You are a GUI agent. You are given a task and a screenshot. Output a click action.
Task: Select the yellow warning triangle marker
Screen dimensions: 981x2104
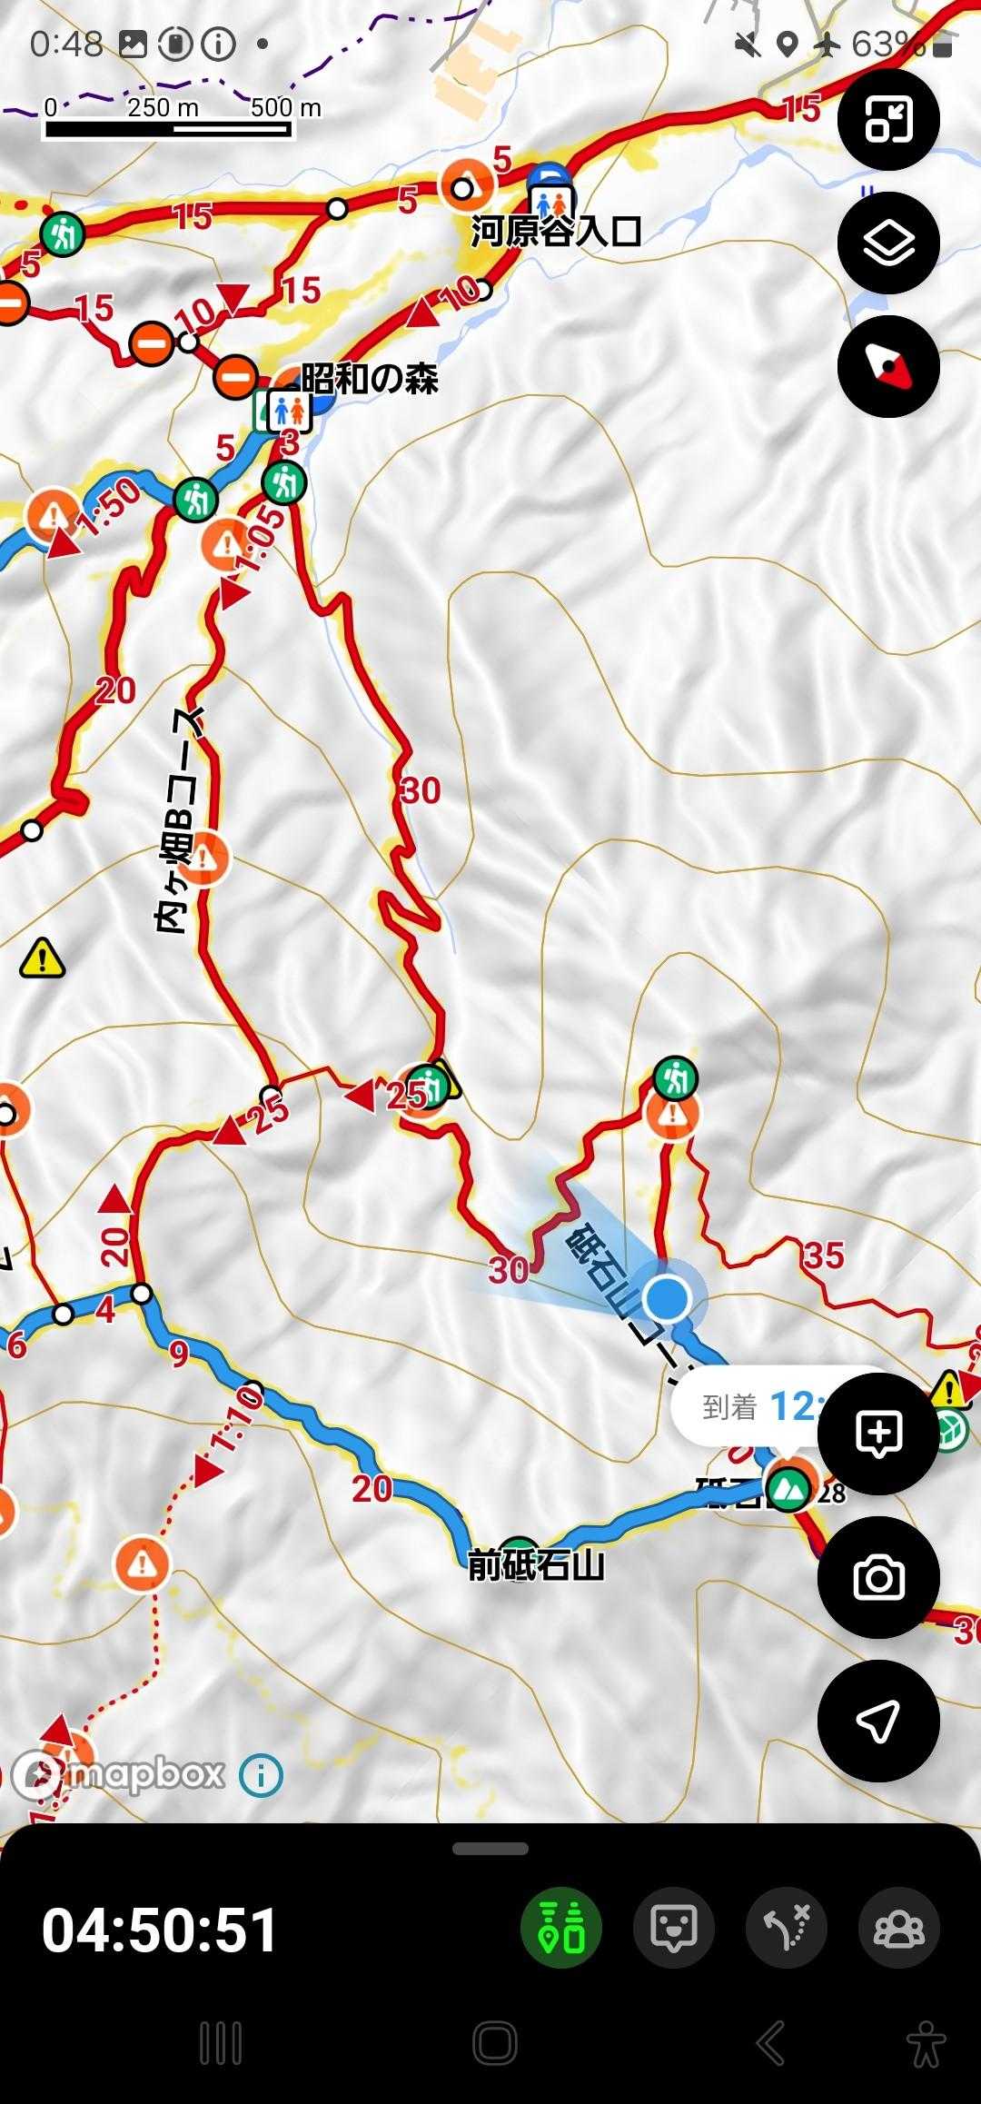click(x=42, y=957)
